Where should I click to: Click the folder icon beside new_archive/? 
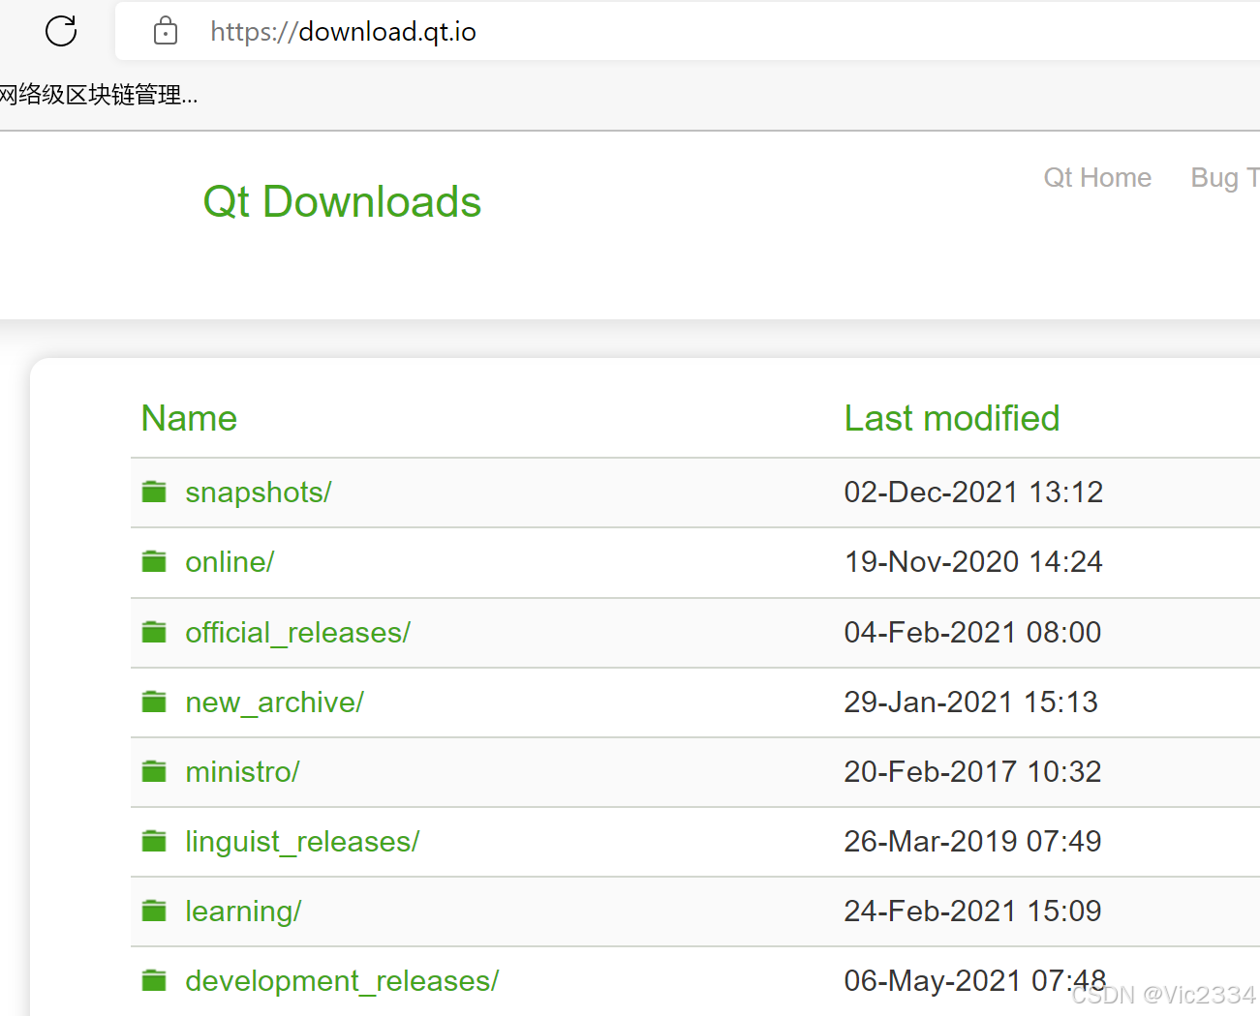(154, 702)
